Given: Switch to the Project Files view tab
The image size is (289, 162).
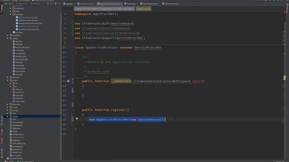Looking at the screenshot, I should coord(22,4).
